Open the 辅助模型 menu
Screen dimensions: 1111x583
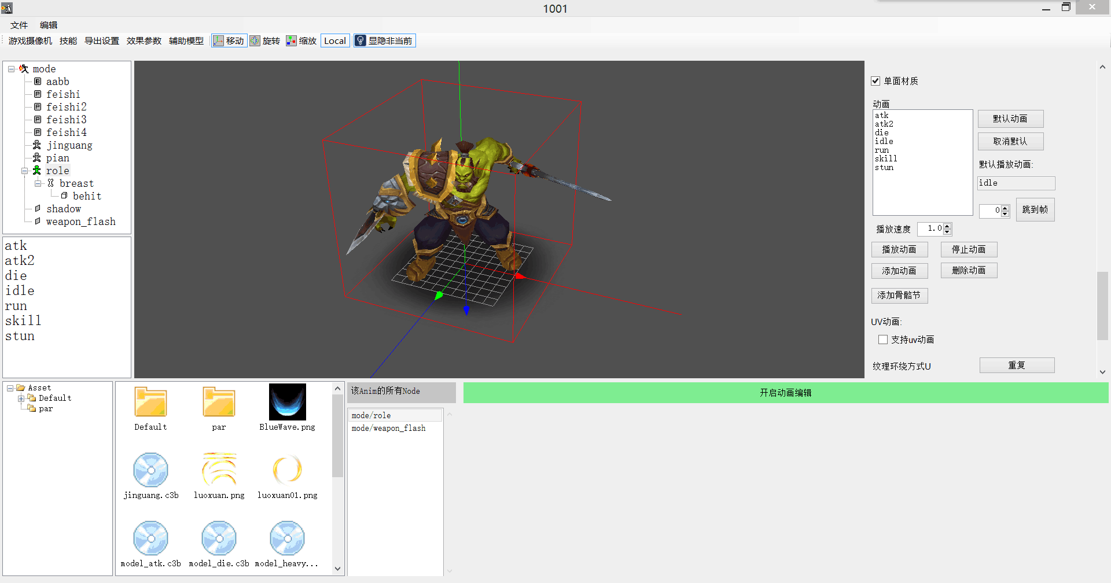[x=186, y=40]
